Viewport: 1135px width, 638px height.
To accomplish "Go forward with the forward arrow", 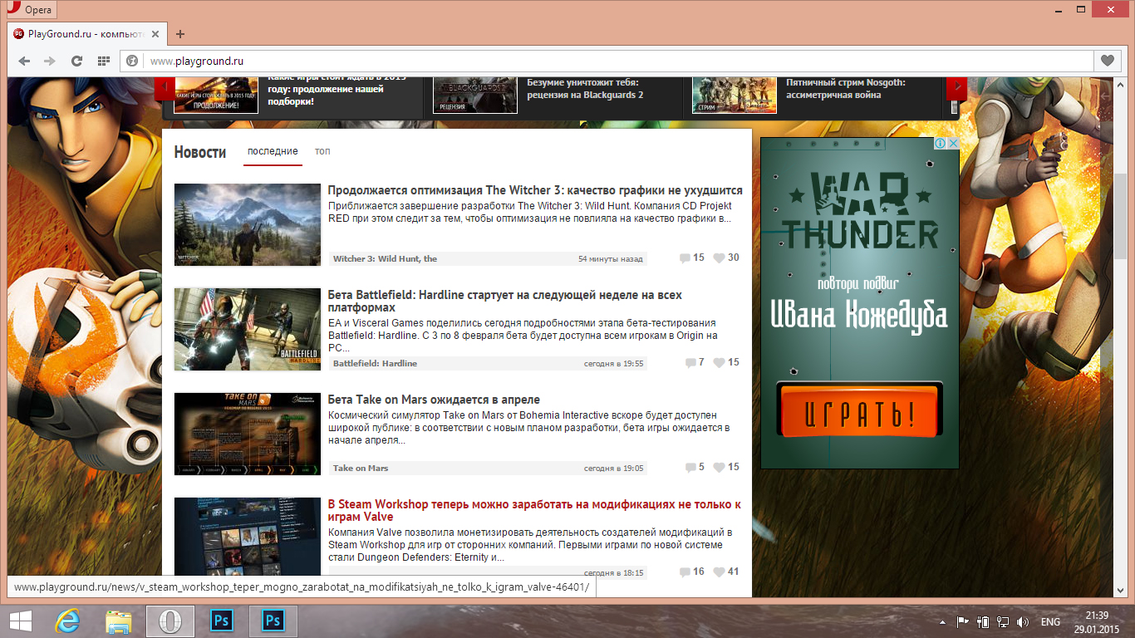I will tap(50, 61).
